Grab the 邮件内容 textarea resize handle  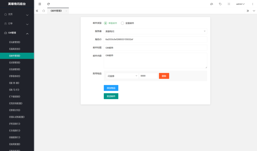coord(206,67)
